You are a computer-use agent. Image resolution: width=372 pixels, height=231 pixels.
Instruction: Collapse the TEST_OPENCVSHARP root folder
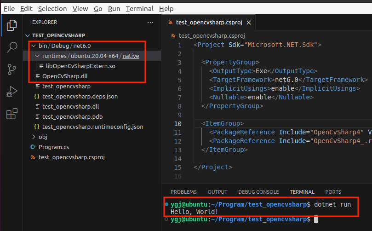click(x=28, y=35)
